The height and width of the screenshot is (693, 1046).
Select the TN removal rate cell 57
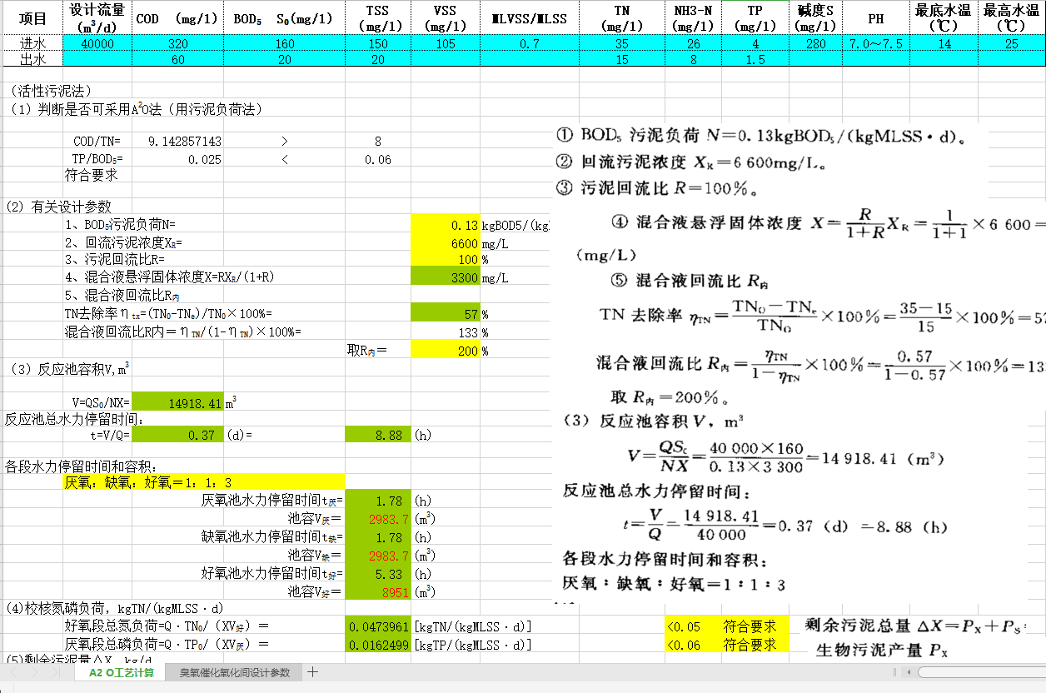click(446, 313)
